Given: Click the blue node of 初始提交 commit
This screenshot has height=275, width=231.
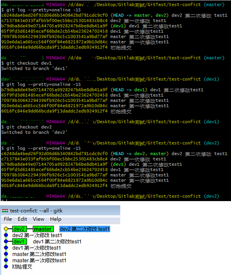Looking at the screenshot, I should (6, 267).
